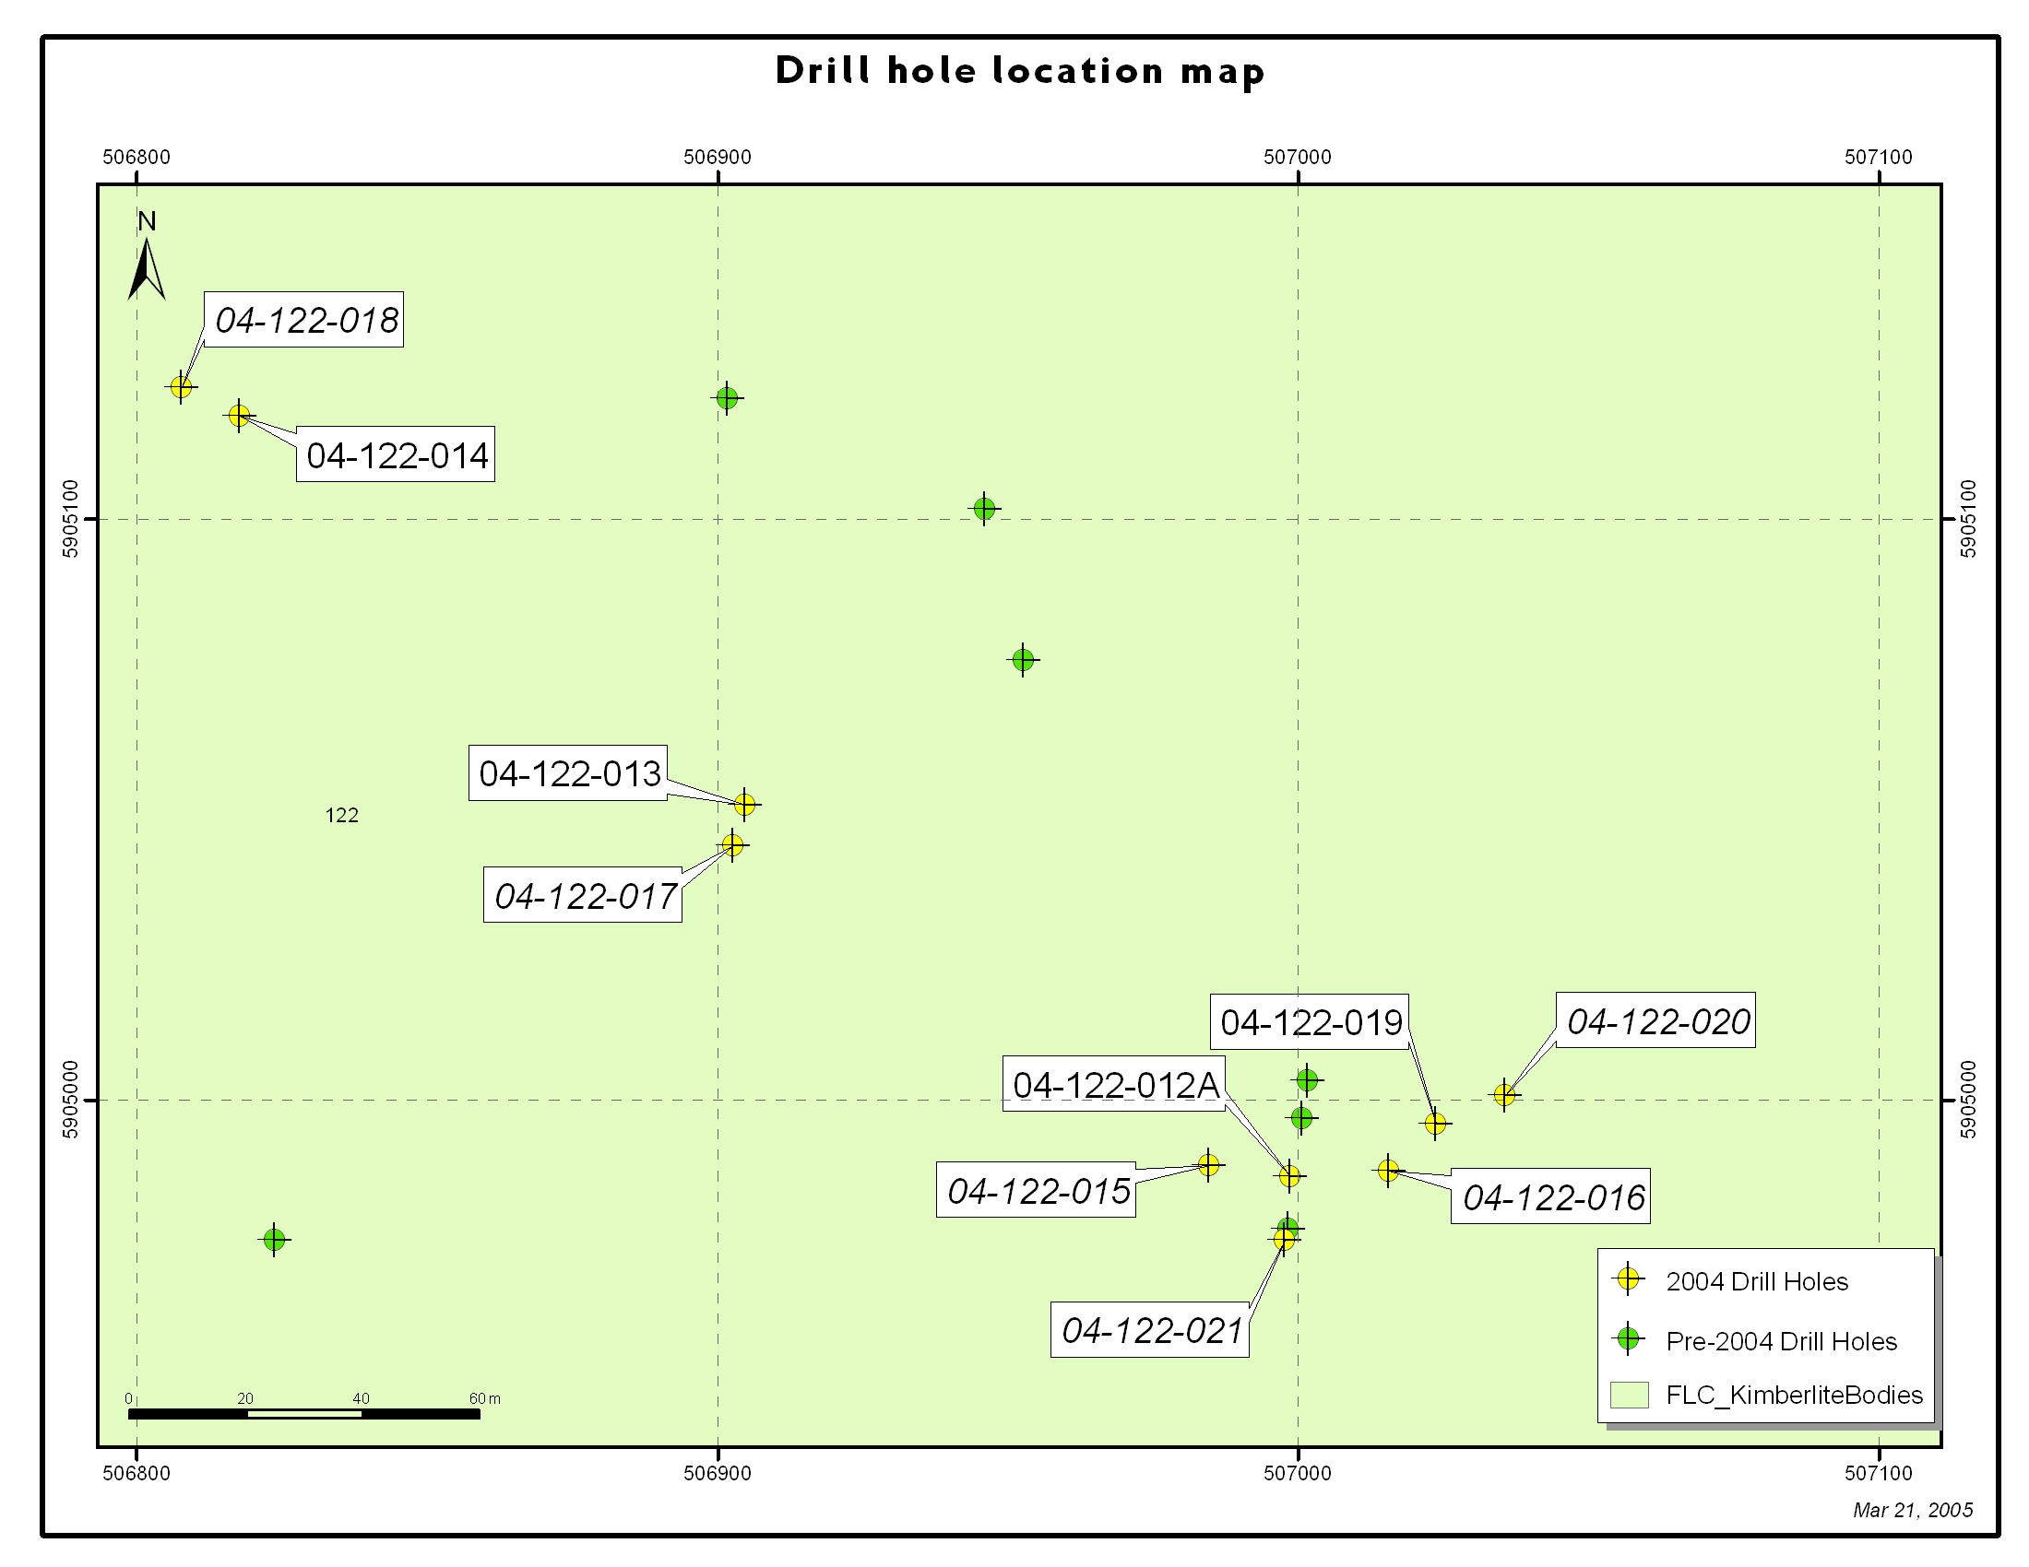Select the italic 04-122-017 label
The width and height of the screenshot is (2029, 1567).
coord(583,895)
